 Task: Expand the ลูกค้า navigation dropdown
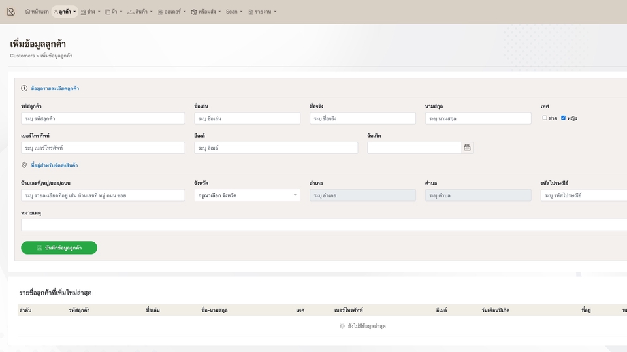click(65, 12)
